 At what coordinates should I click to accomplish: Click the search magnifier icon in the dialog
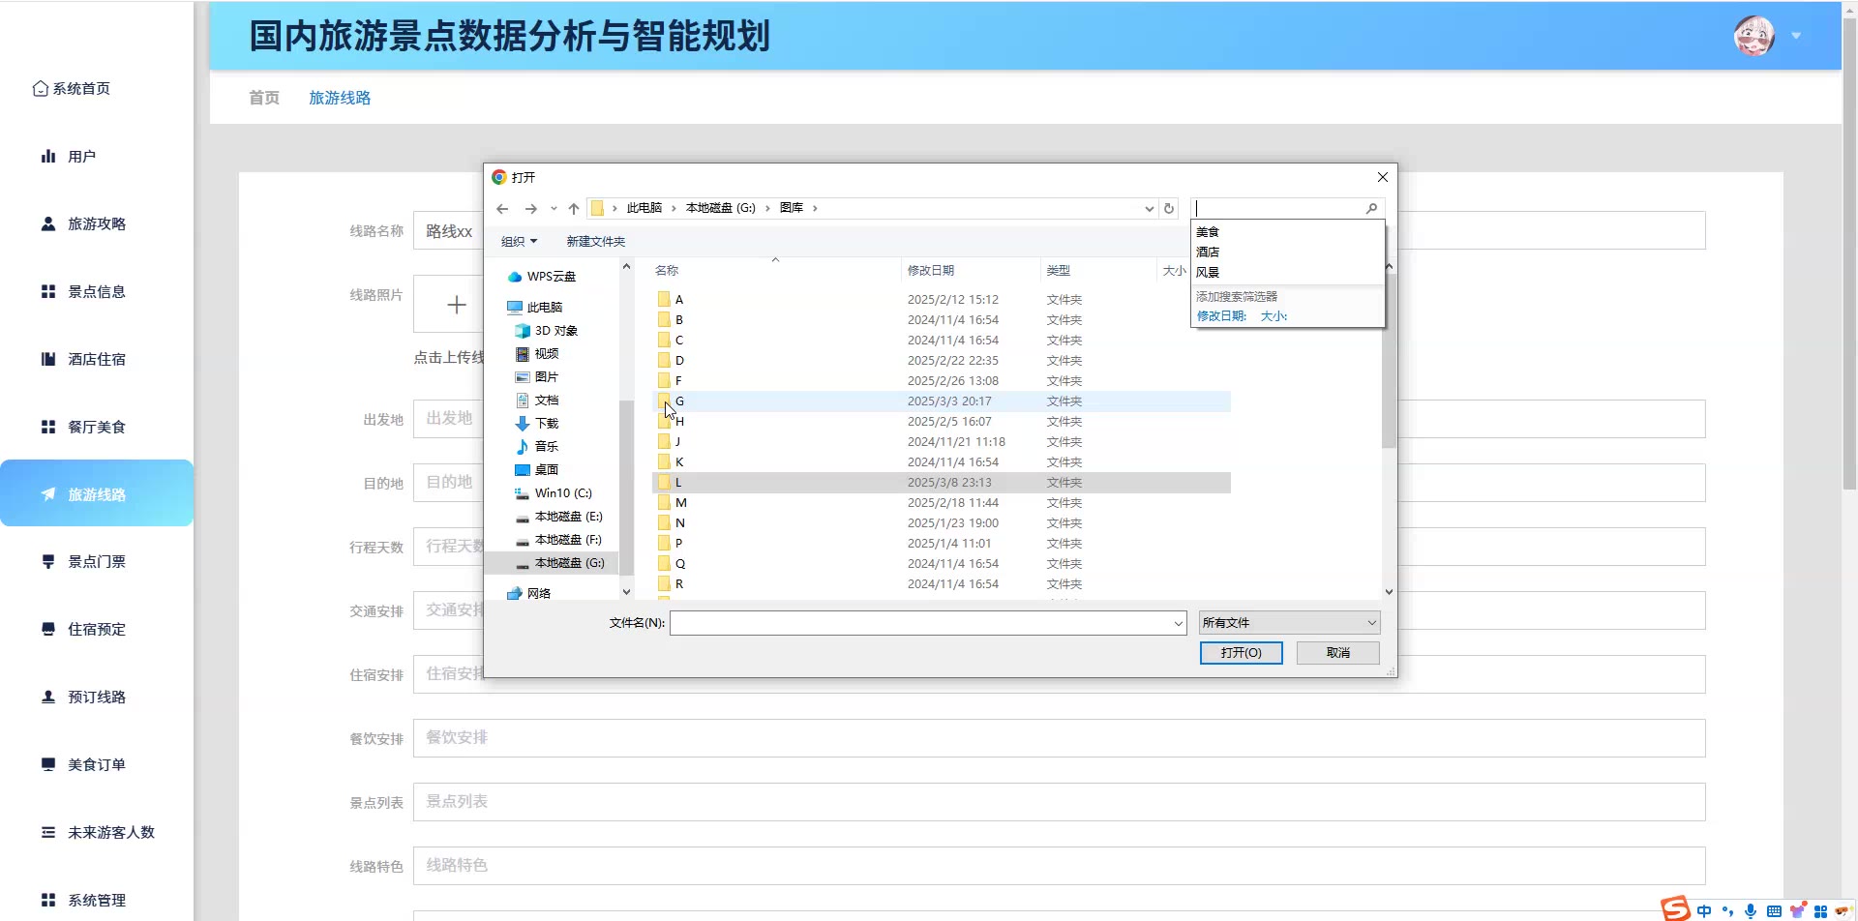pos(1371,208)
